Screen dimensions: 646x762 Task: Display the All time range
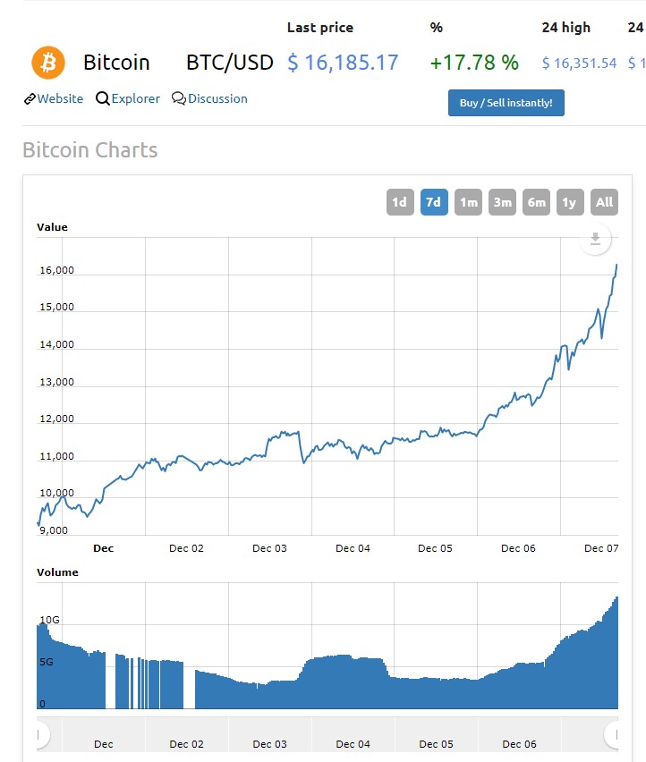[x=605, y=202]
